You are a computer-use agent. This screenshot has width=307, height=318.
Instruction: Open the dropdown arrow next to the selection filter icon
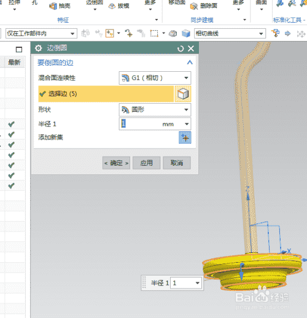(x=119, y=33)
